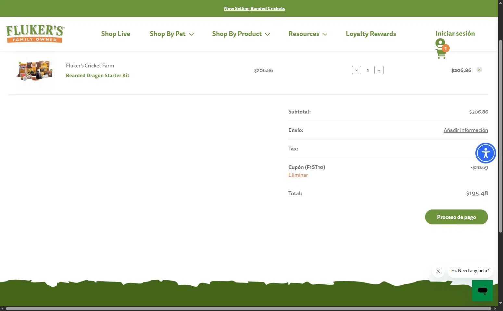Click the 'Hi. Need any help?' message bubble
The width and height of the screenshot is (503, 311).
[x=470, y=271]
